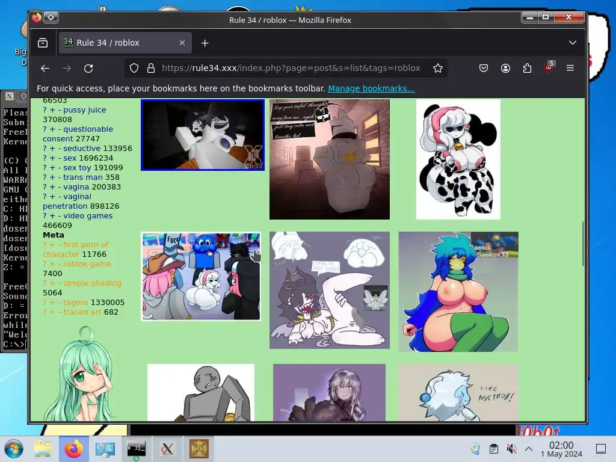
Task: Open the simple shading meta tag
Action: click(x=92, y=283)
